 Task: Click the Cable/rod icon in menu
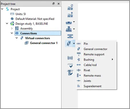(79, 65)
